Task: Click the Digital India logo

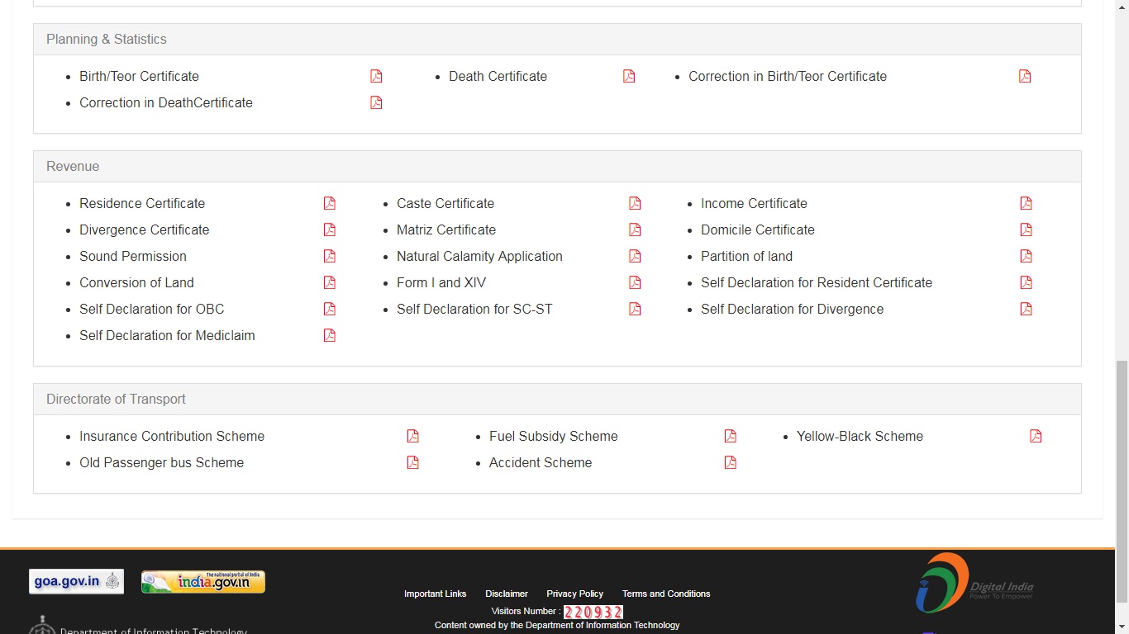Action: click(975, 583)
